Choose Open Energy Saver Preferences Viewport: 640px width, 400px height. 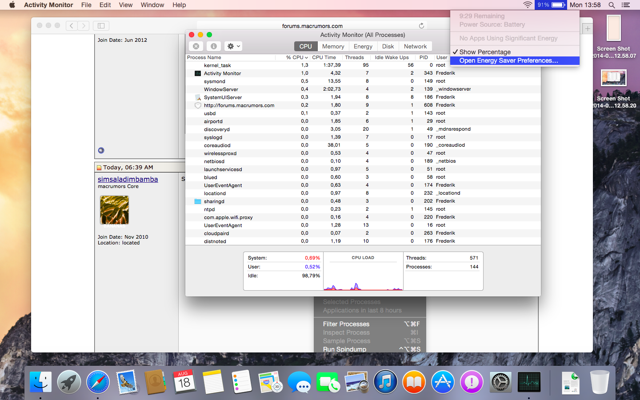tap(515, 60)
